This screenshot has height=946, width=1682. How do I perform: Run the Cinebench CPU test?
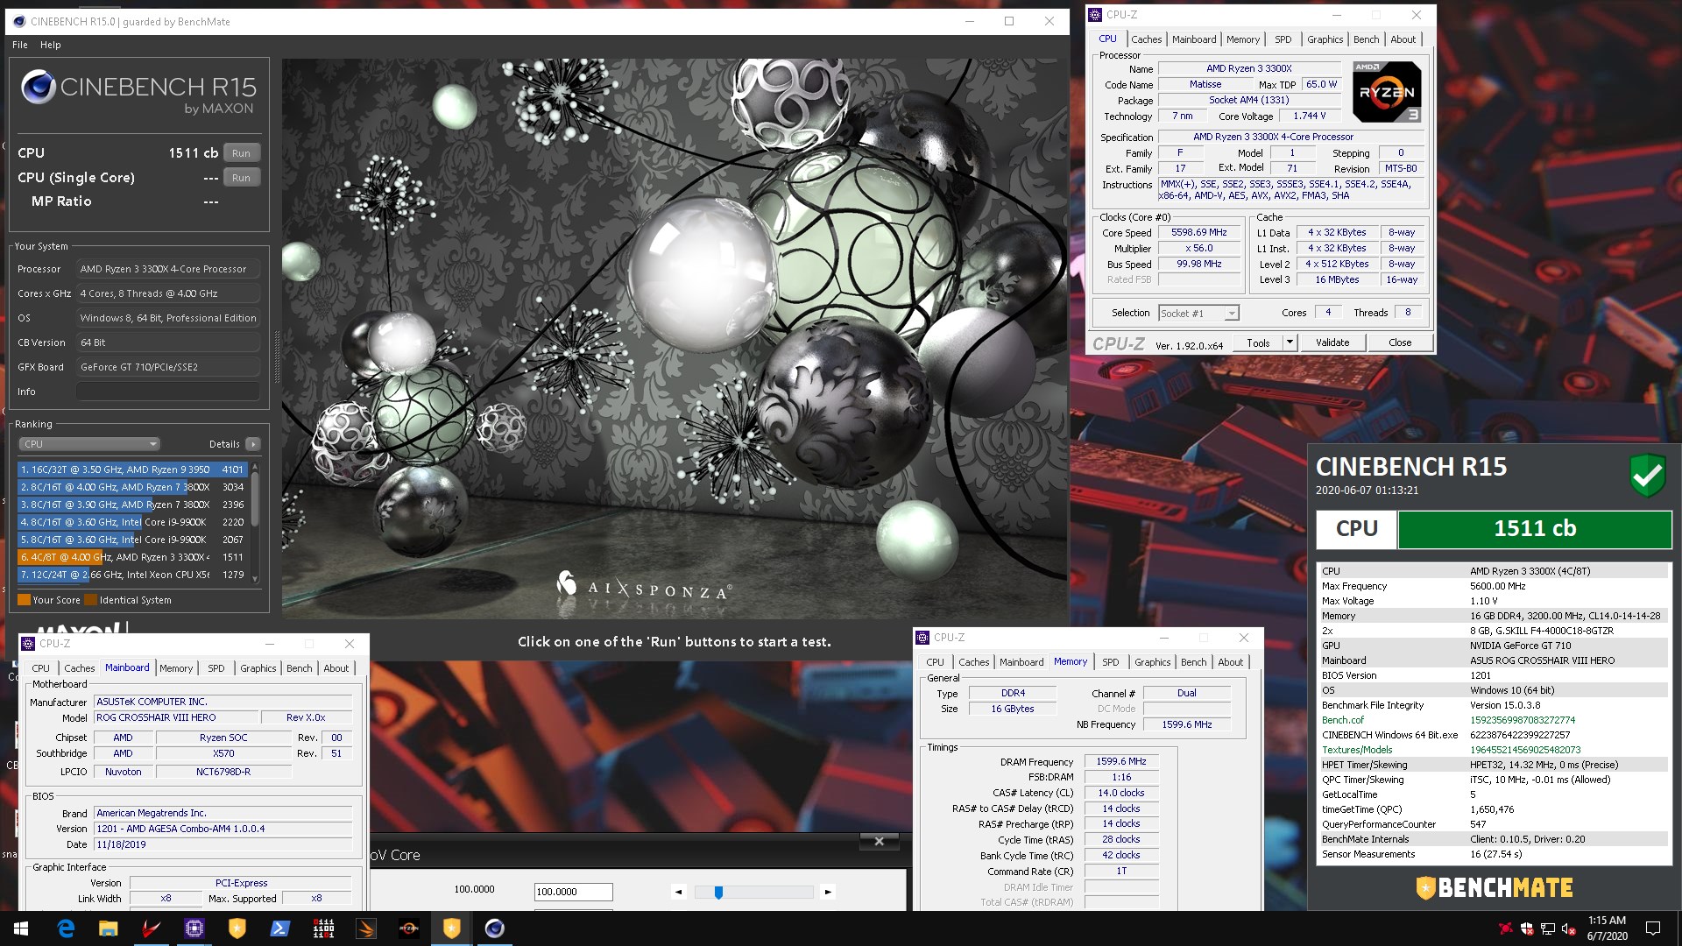tap(241, 153)
